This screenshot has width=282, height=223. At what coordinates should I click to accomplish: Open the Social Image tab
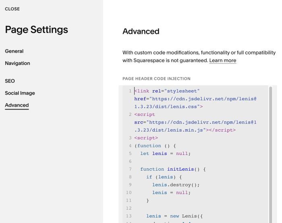coord(20,93)
